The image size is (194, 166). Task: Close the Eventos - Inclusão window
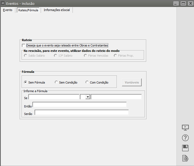point(190,3)
